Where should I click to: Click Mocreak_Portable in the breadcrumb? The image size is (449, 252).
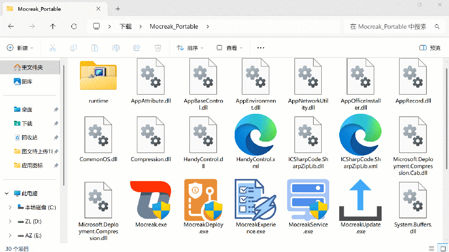[x=174, y=27]
